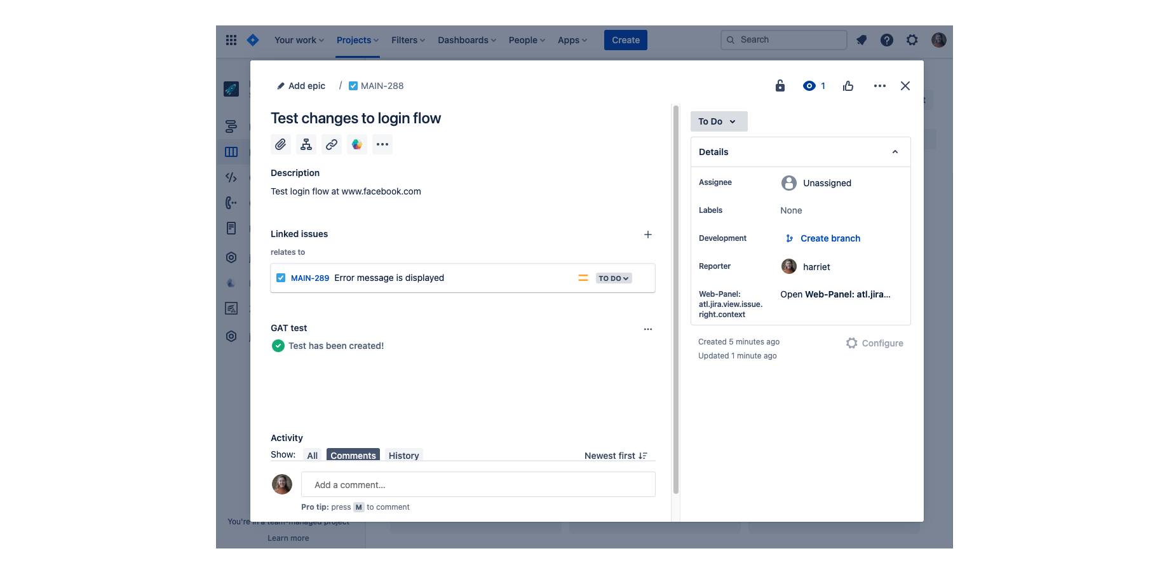The height and width of the screenshot is (572, 1169).
Task: Close the issue dialog
Action: 905,86
